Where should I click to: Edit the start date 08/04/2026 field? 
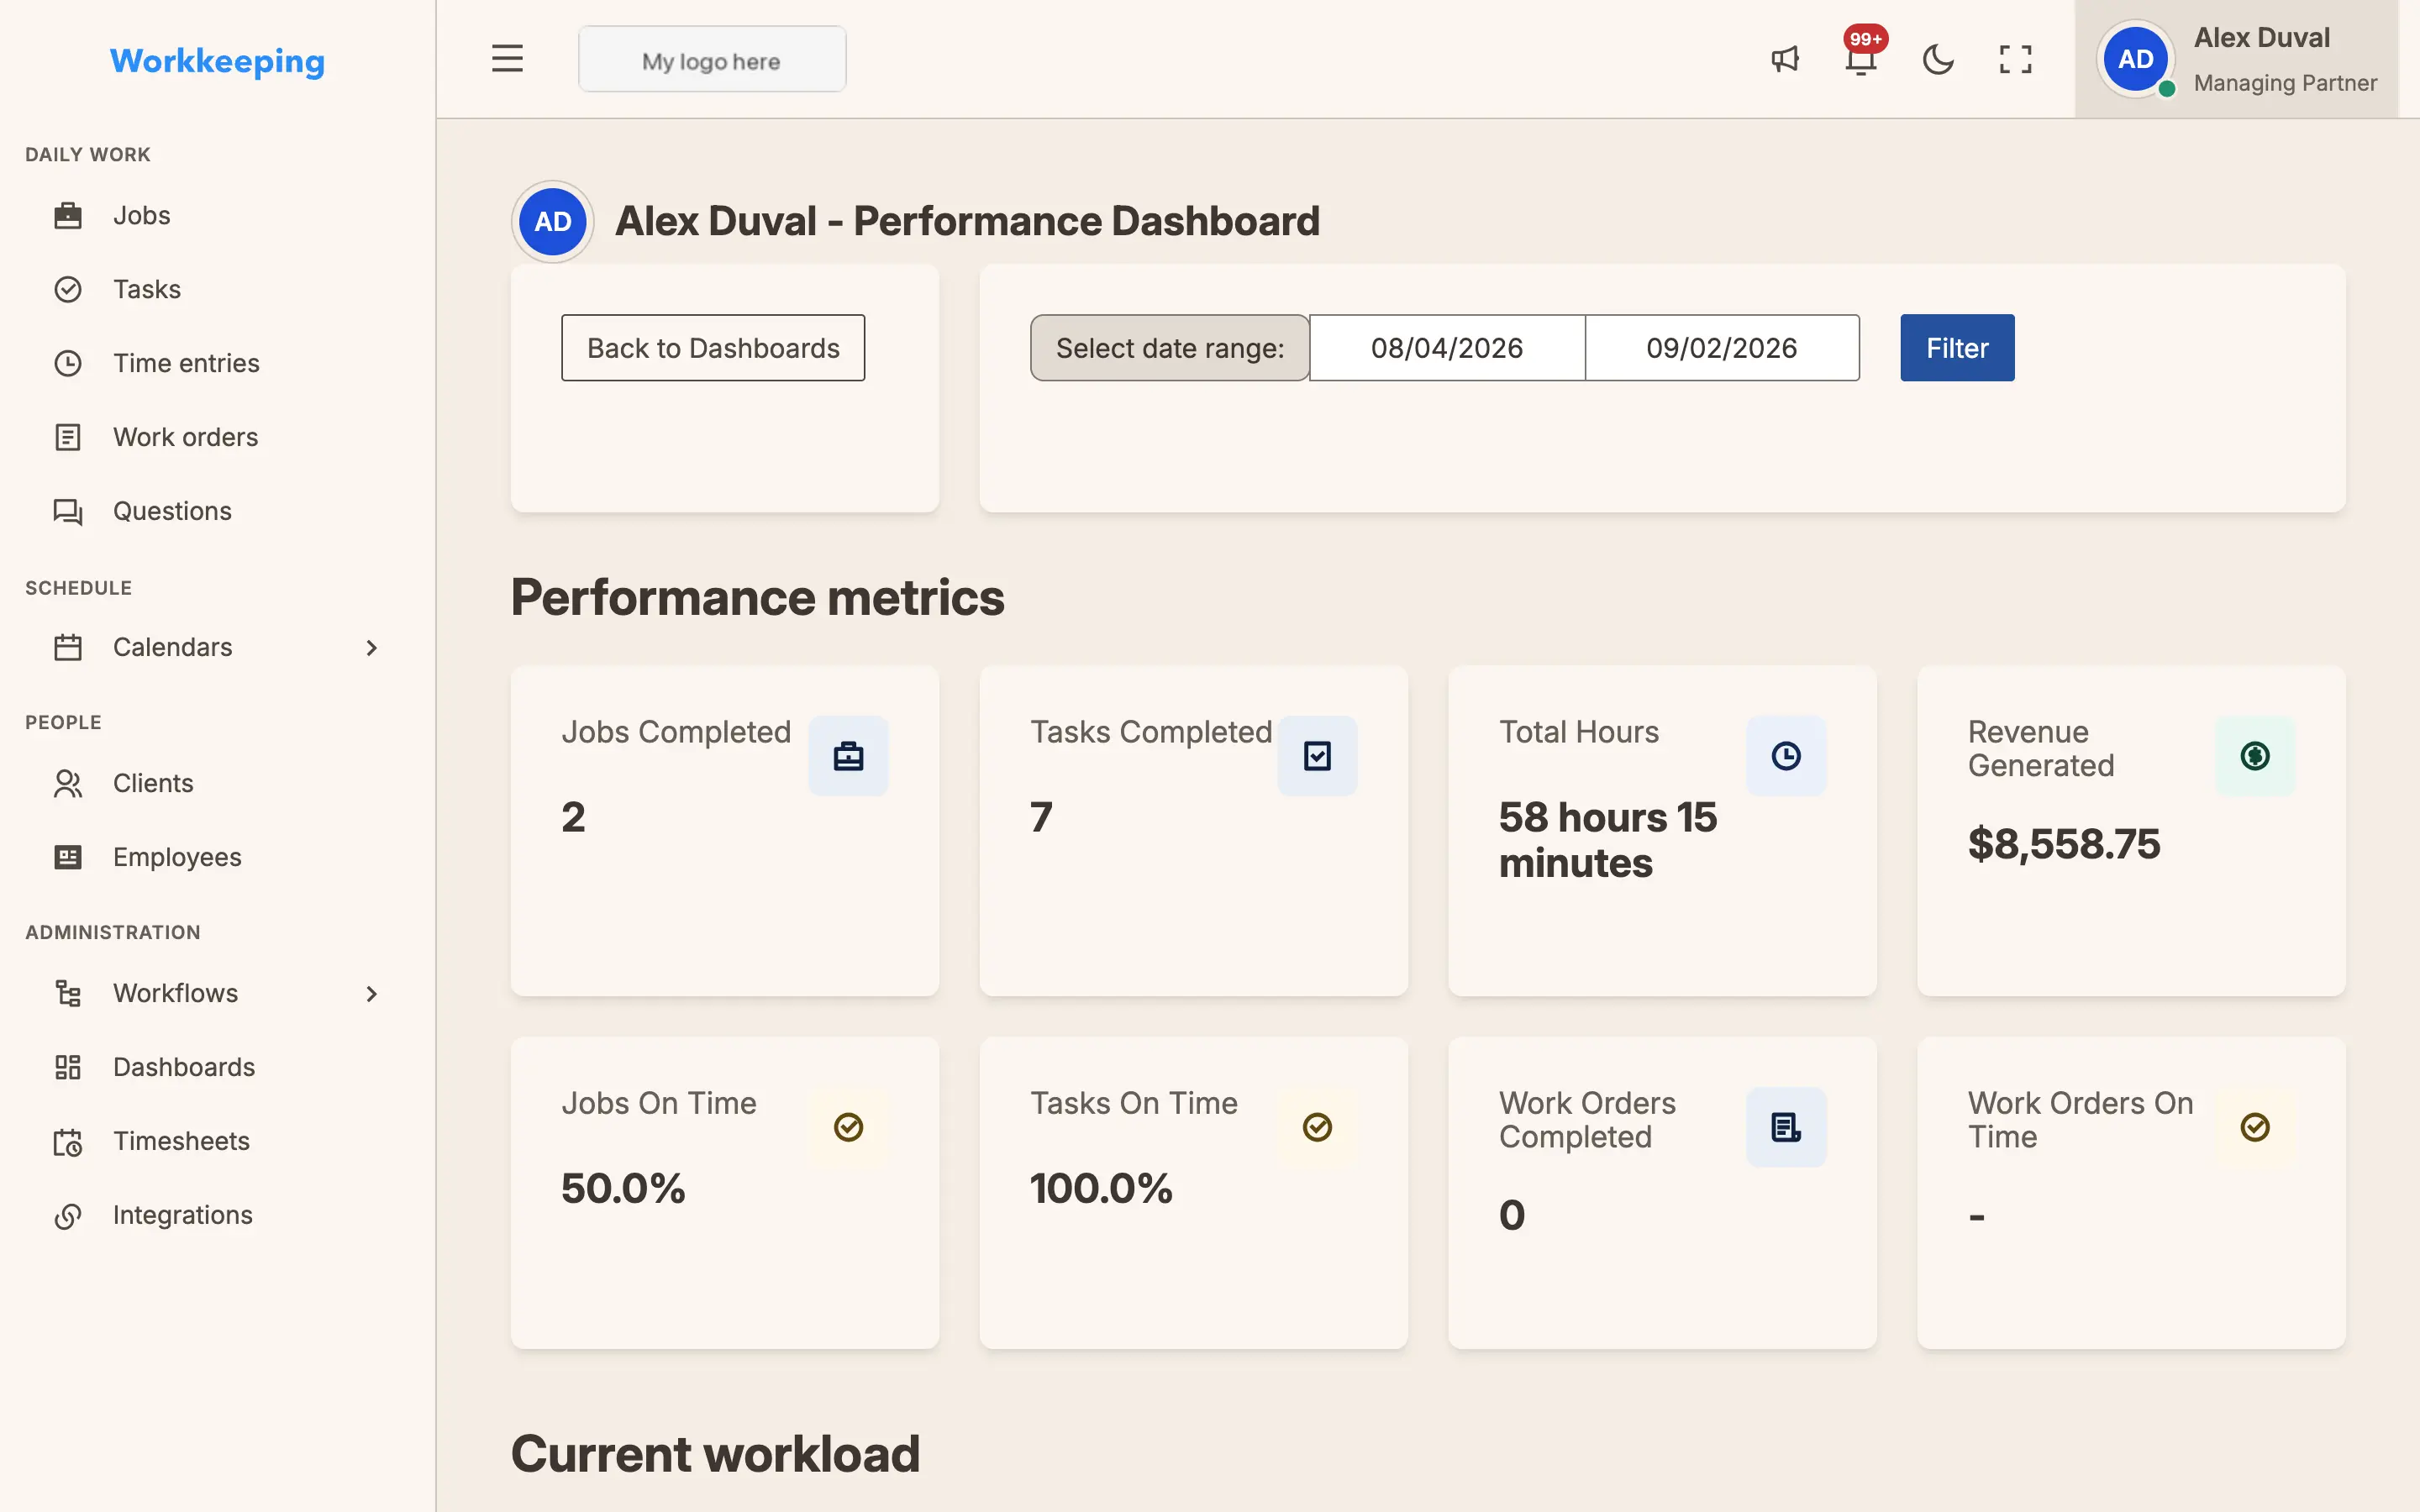(x=1447, y=348)
